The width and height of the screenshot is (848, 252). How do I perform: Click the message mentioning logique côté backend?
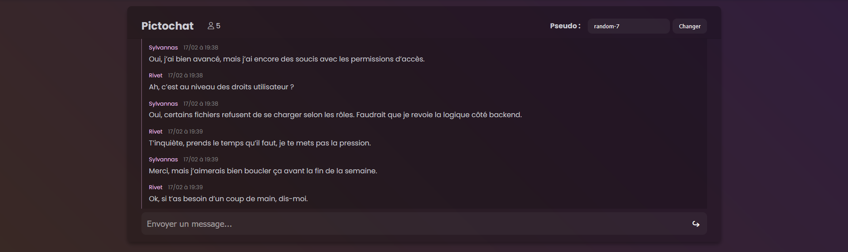[x=335, y=115]
